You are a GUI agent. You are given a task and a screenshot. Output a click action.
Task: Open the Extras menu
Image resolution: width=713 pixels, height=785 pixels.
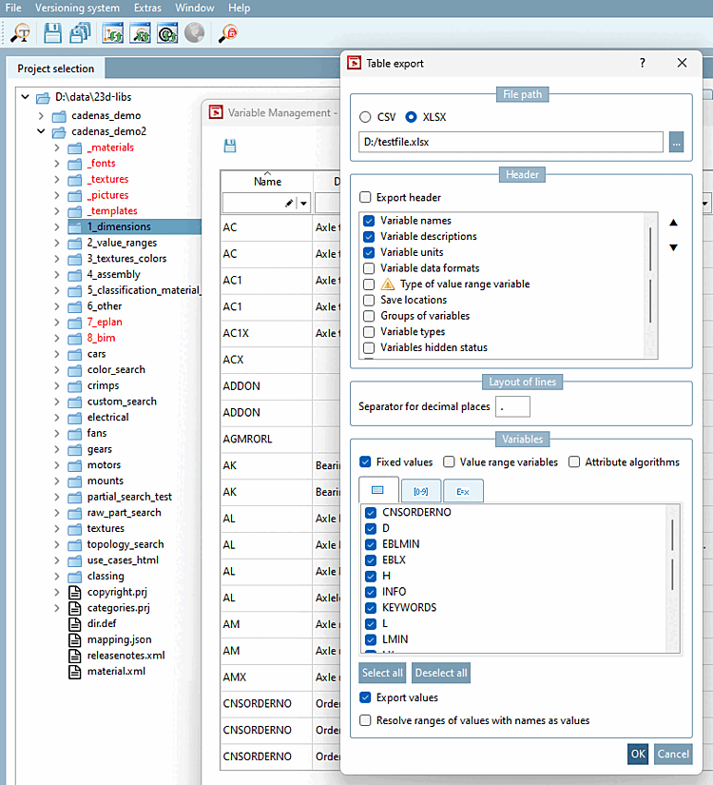pyautogui.click(x=147, y=8)
